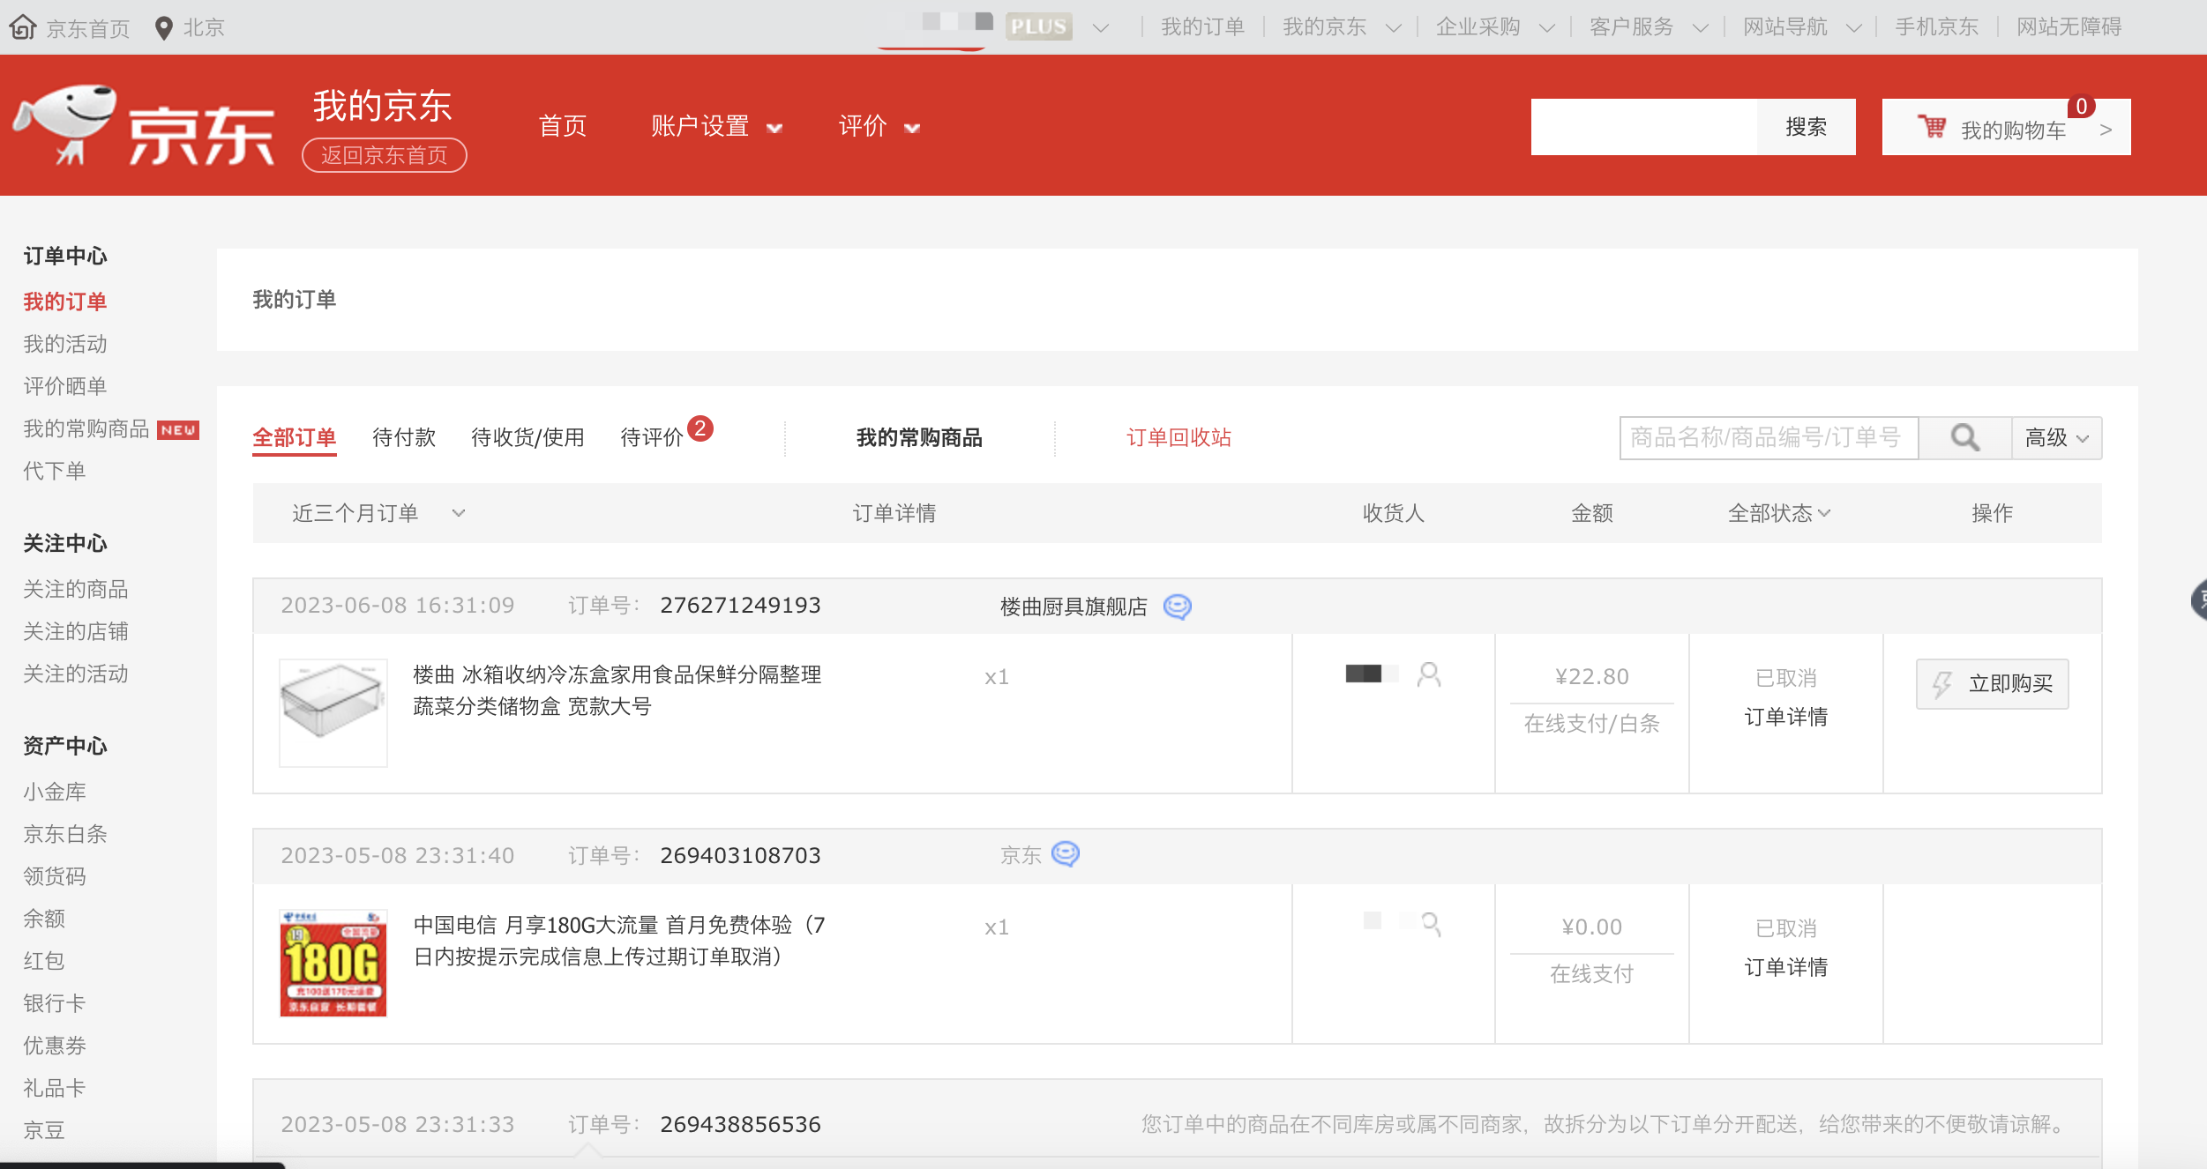The height and width of the screenshot is (1169, 2207).
Task: Select 代下单 in the sidebar
Action: click(55, 471)
